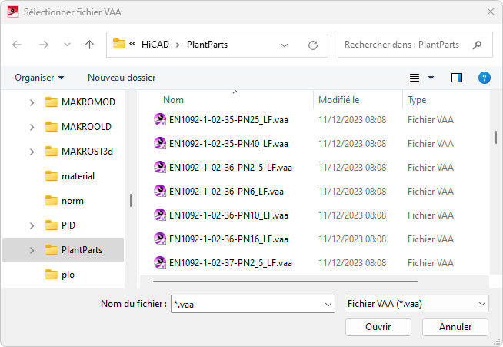Click icon of EN1092-1-02-36-PN10_LF.vaa
The width and height of the screenshot is (503, 347).
pos(160,215)
